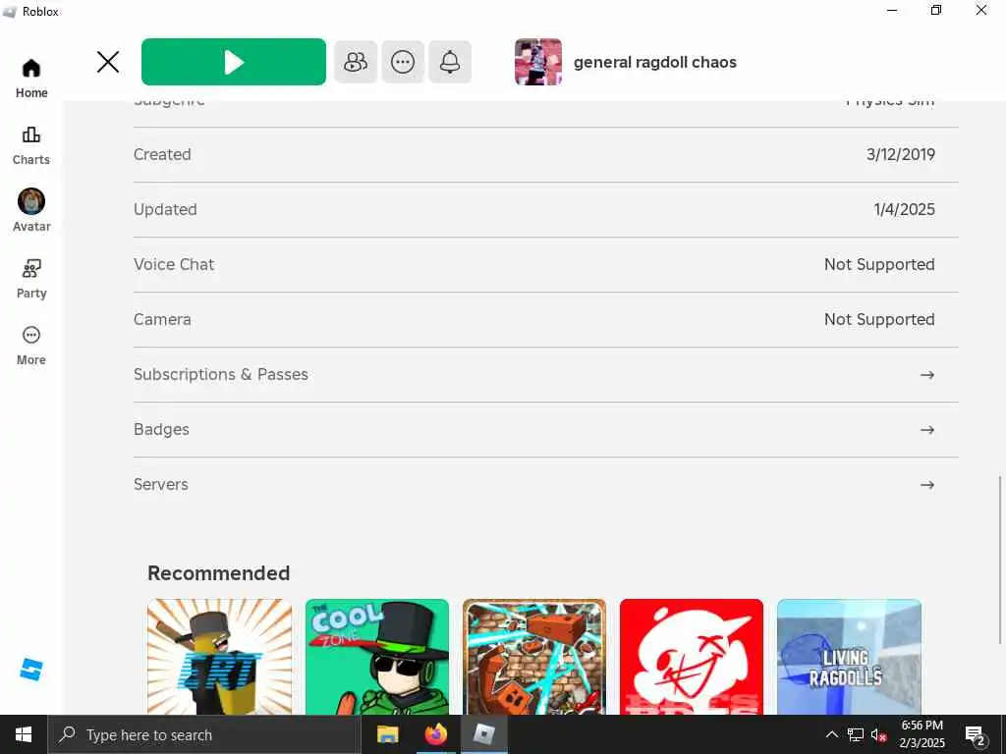
Task: Click the page vertical scrollbar
Action: coord(999,559)
